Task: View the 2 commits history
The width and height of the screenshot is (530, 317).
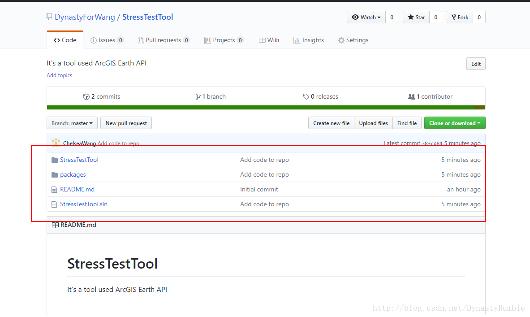Action: coord(102,96)
